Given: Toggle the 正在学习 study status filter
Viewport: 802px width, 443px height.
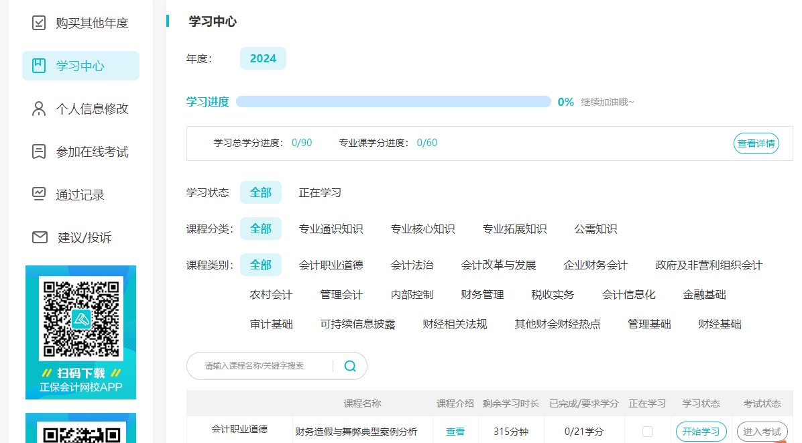Looking at the screenshot, I should pos(321,192).
